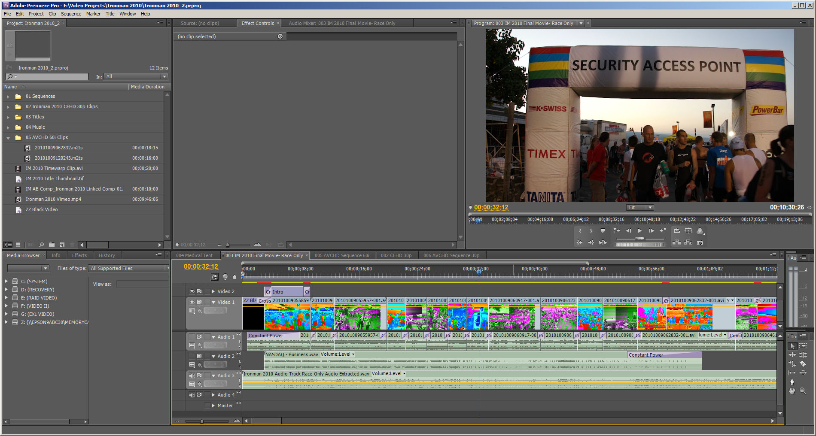This screenshot has width=816, height=436.
Task: Expand the Video 2 track
Action: pyautogui.click(x=213, y=291)
